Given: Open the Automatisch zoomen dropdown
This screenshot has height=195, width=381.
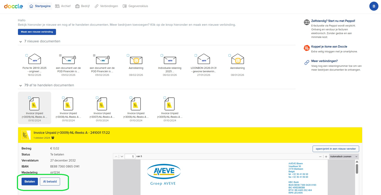Looking at the screenshot, I should coord(344,157).
